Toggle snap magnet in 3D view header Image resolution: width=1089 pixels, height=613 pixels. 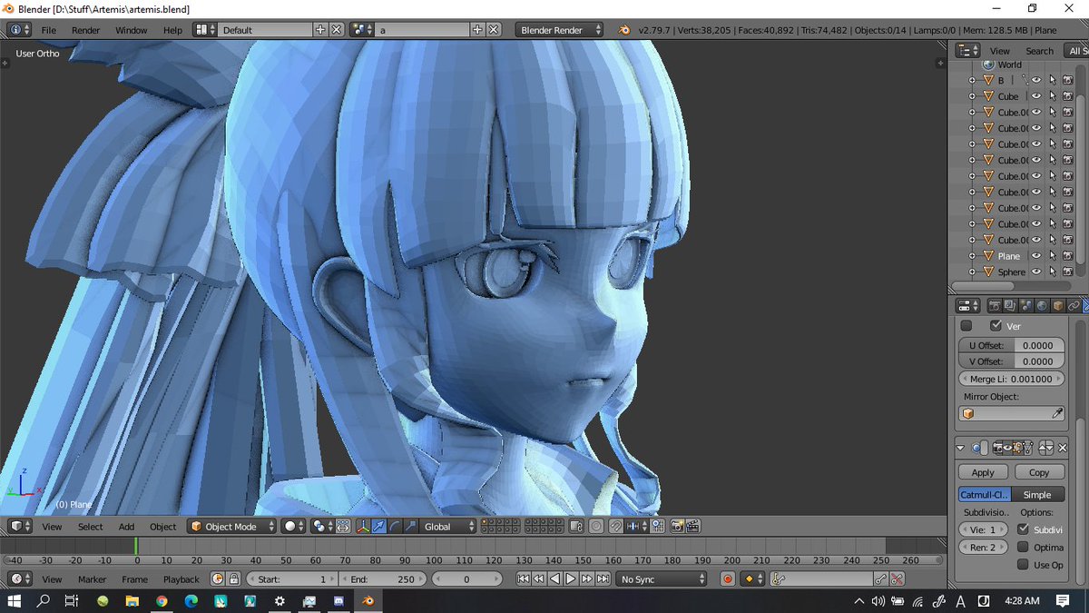click(616, 527)
